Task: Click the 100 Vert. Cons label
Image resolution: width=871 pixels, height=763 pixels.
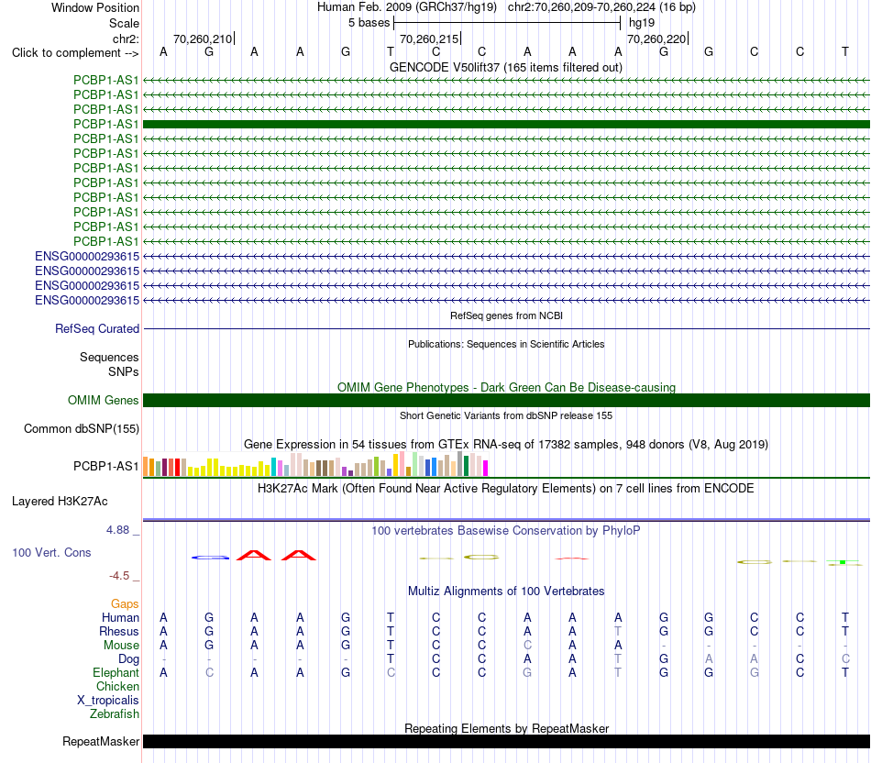Action: [x=51, y=552]
